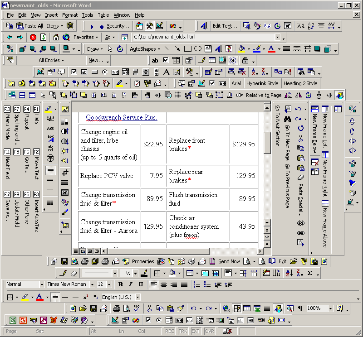The height and width of the screenshot is (337, 363).
Task: Click the red Stop navigation icon
Action: pos(33,37)
